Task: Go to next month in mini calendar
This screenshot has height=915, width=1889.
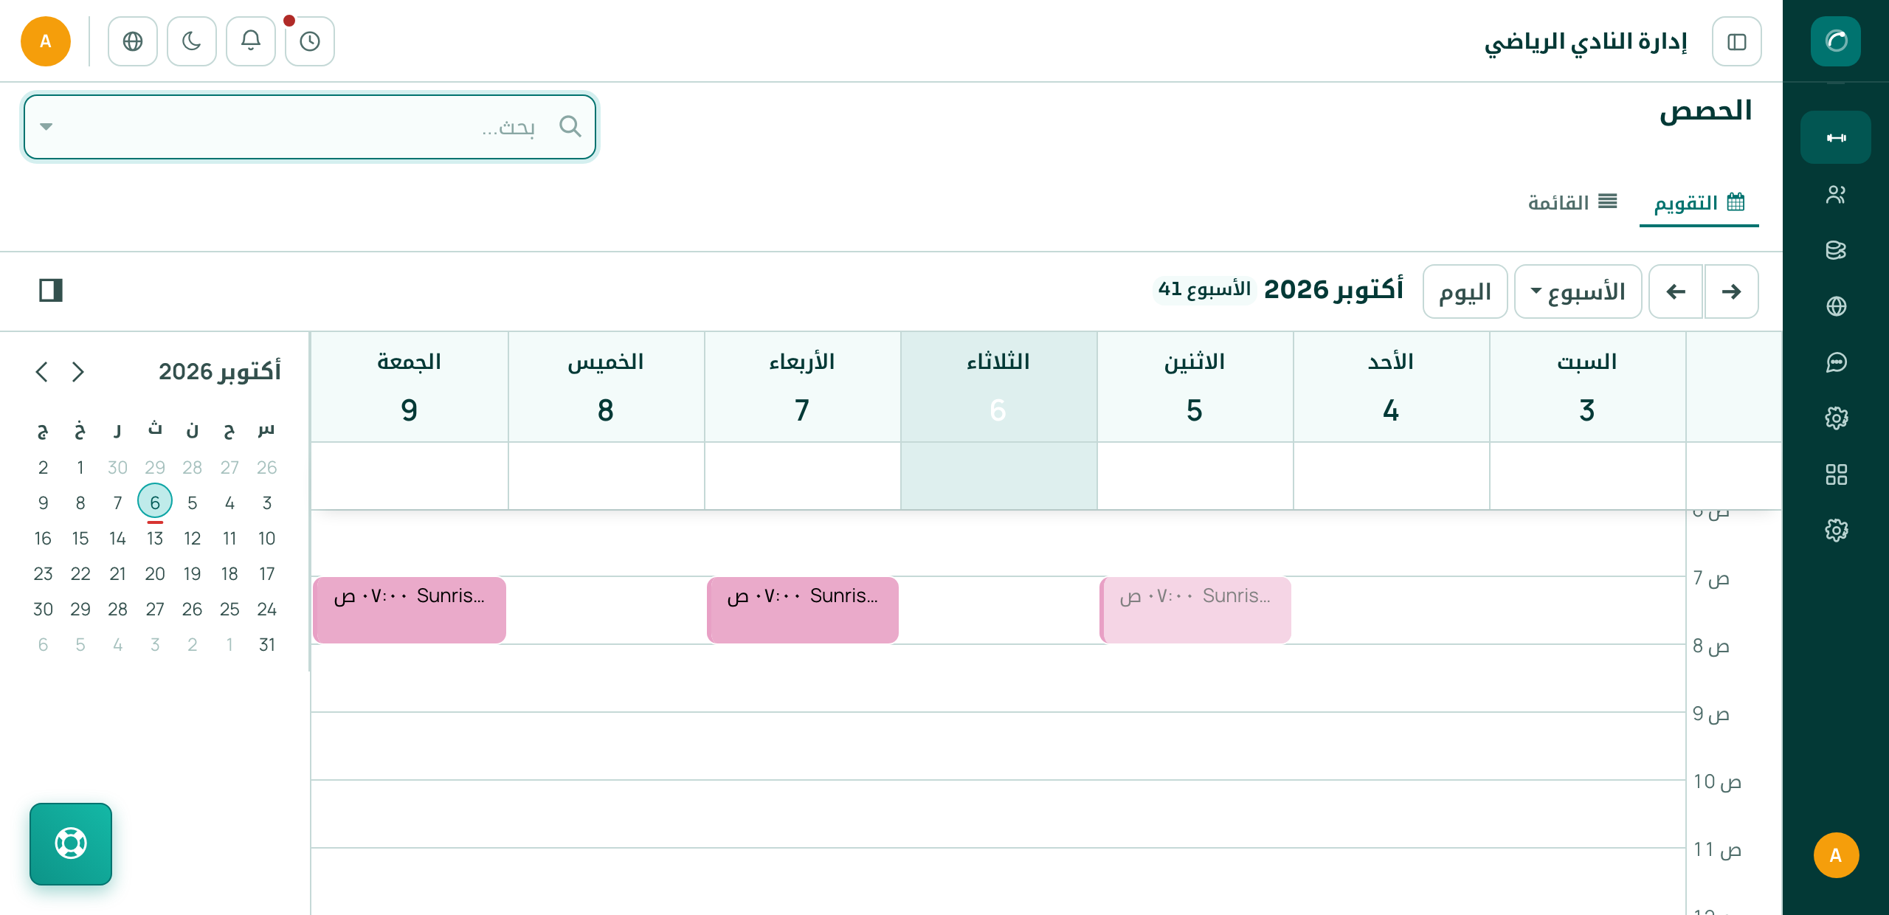Action: point(42,371)
